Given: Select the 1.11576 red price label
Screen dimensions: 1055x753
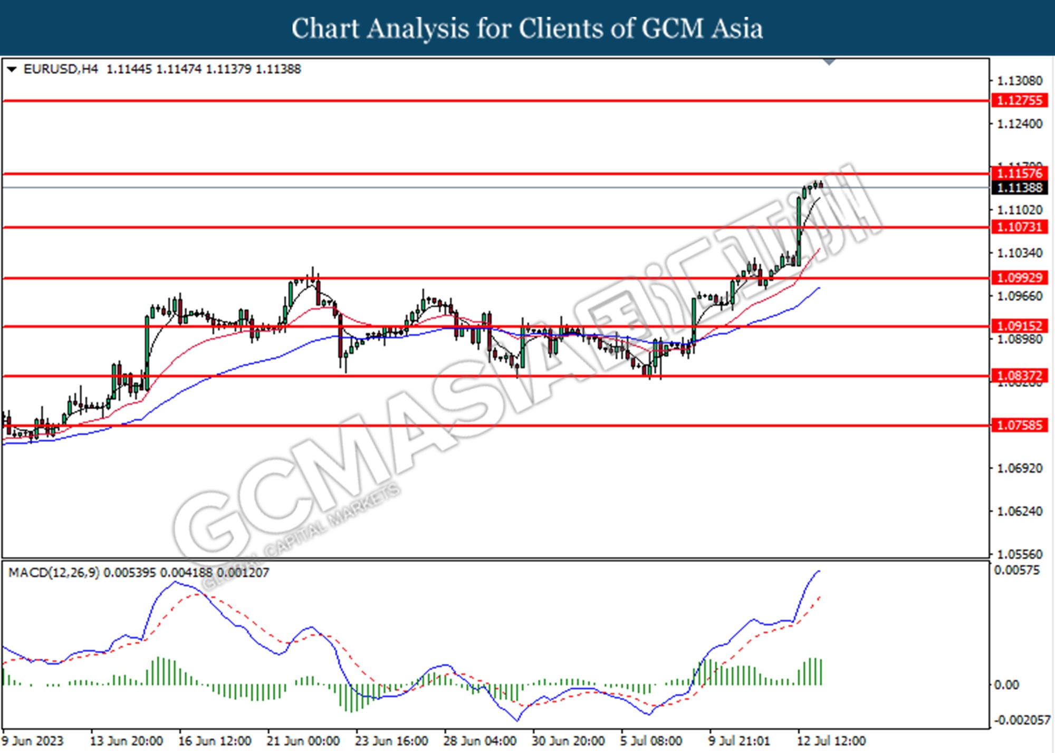Looking at the screenshot, I should point(1020,173).
